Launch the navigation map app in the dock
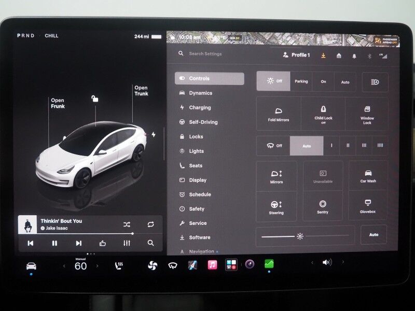Screen dimensions: 415x311 tap(192, 265)
